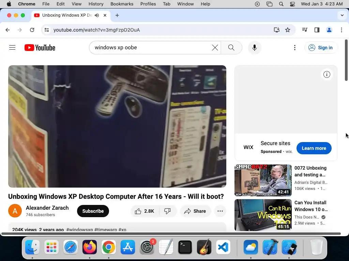Viewport: 349px width, 261px height.
Task: Open App Store from the dock
Action: 128,247
